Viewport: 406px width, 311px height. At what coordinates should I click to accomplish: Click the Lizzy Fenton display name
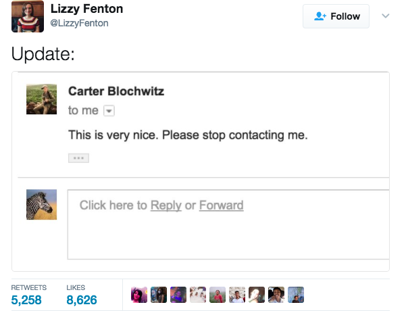tap(86, 9)
